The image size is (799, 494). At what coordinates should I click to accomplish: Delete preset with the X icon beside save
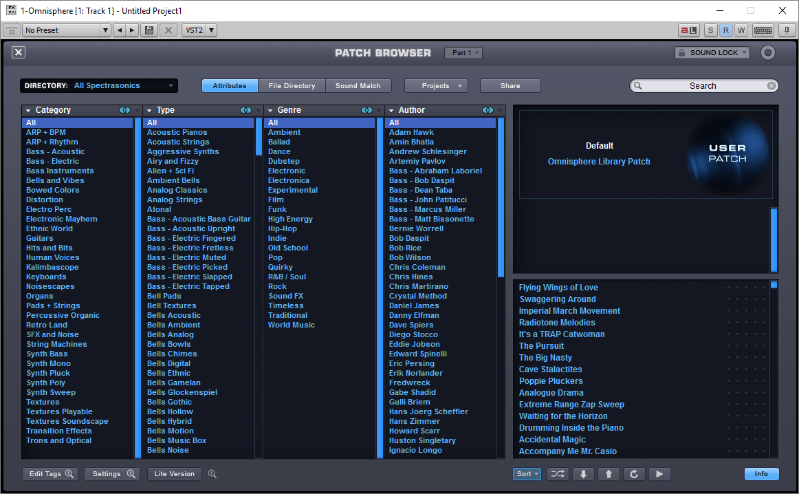168,30
